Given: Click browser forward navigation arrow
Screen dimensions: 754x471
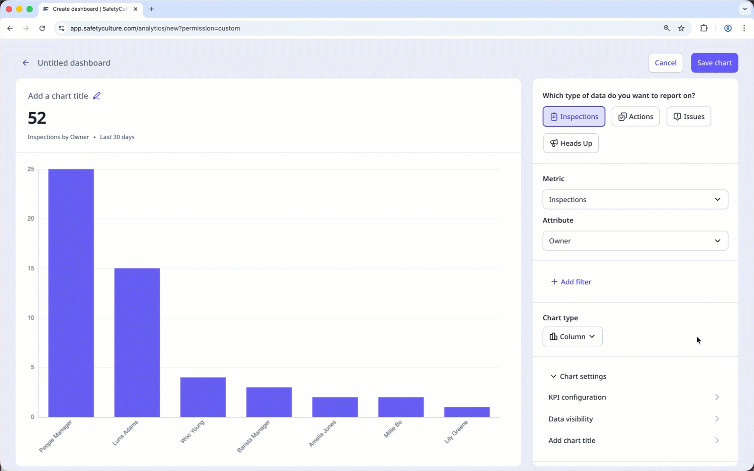Looking at the screenshot, I should click(x=26, y=28).
